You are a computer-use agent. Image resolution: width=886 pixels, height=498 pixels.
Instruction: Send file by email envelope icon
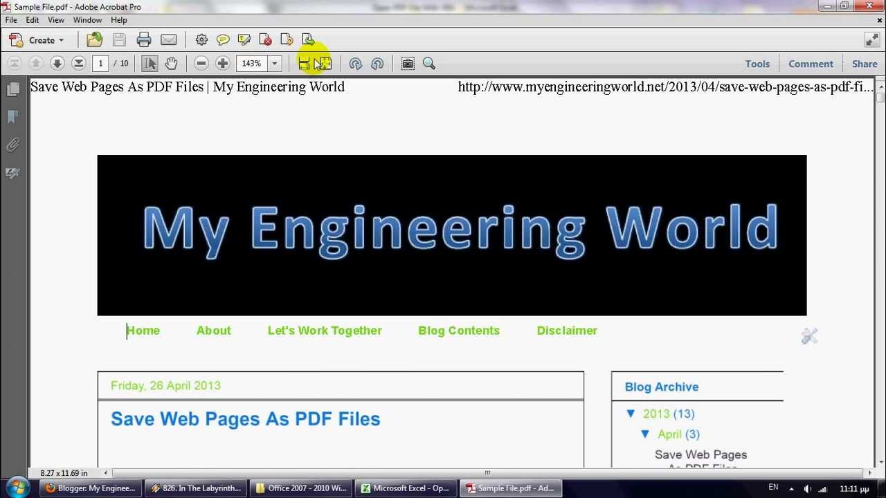pos(168,40)
